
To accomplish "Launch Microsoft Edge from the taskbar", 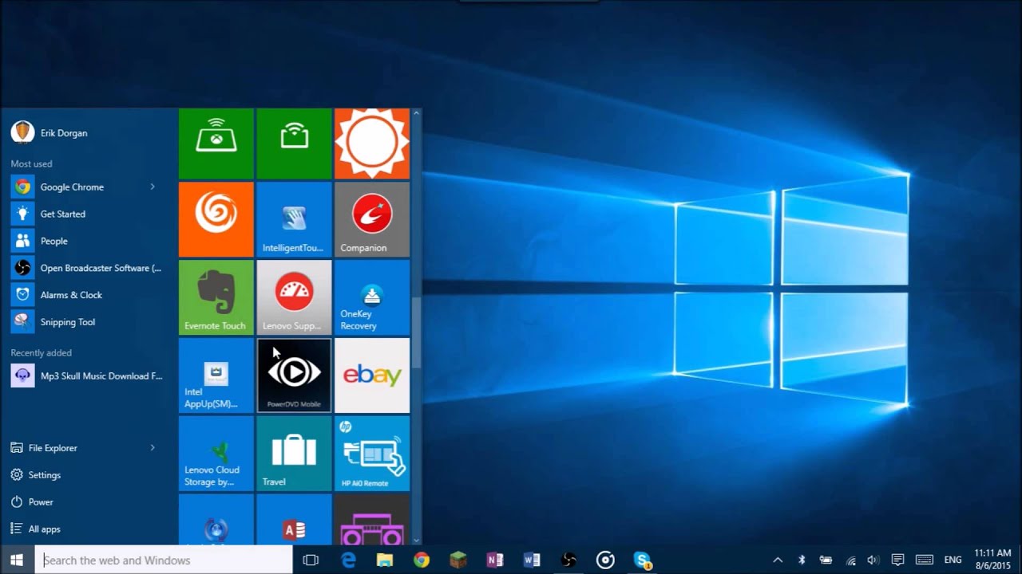I will [348, 560].
